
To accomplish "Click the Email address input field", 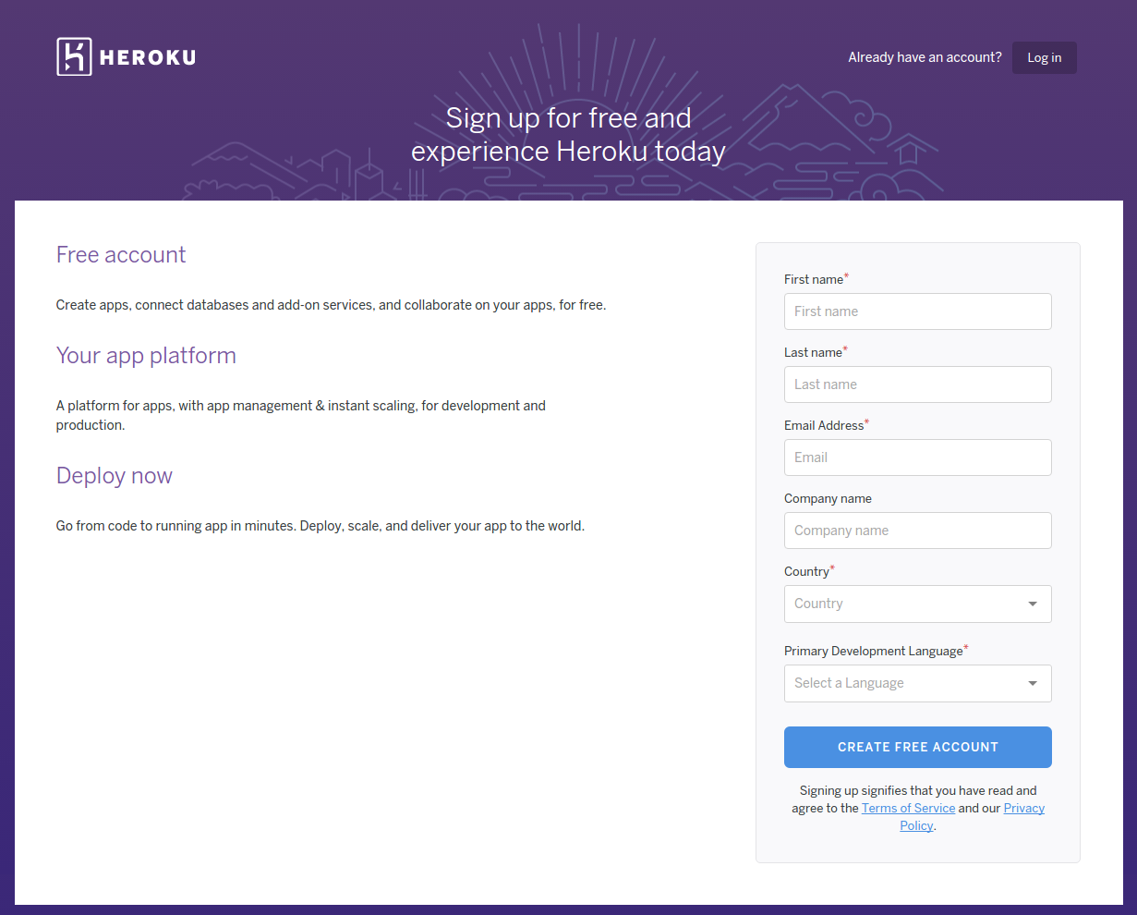I will (x=917, y=457).
